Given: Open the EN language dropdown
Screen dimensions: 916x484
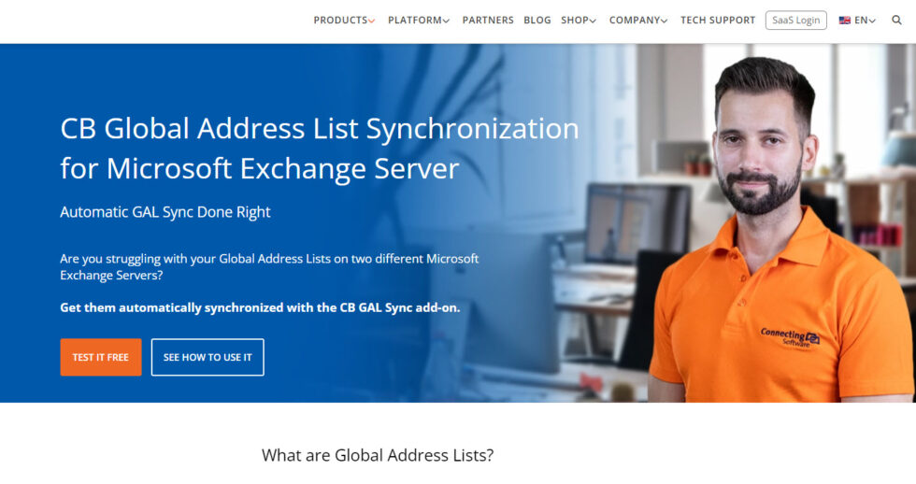Looking at the screenshot, I should [865, 21].
